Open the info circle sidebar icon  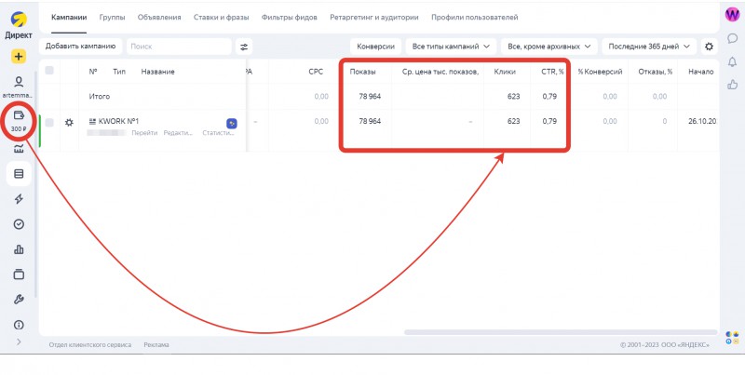(x=19, y=325)
